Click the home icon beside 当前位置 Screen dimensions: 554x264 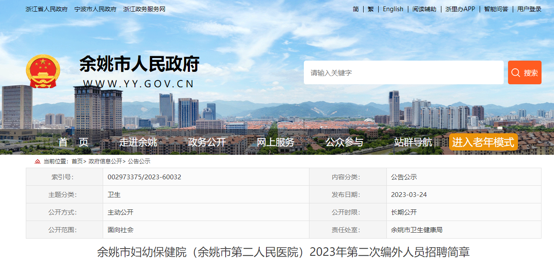[37, 161]
